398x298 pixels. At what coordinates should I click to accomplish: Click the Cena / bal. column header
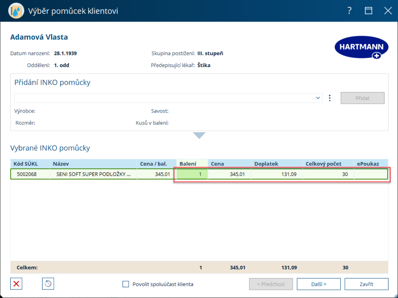click(157, 164)
